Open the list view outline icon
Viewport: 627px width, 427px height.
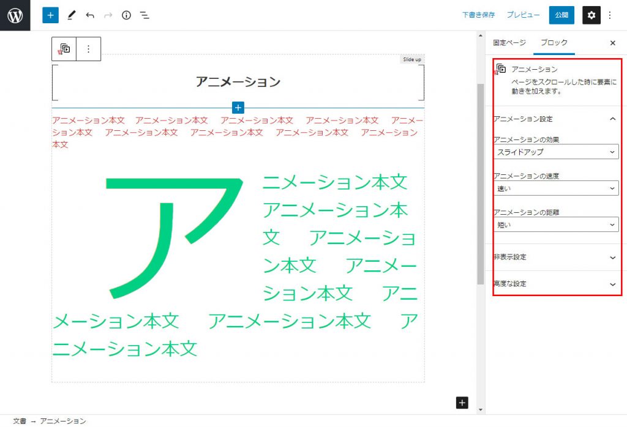[x=145, y=15]
